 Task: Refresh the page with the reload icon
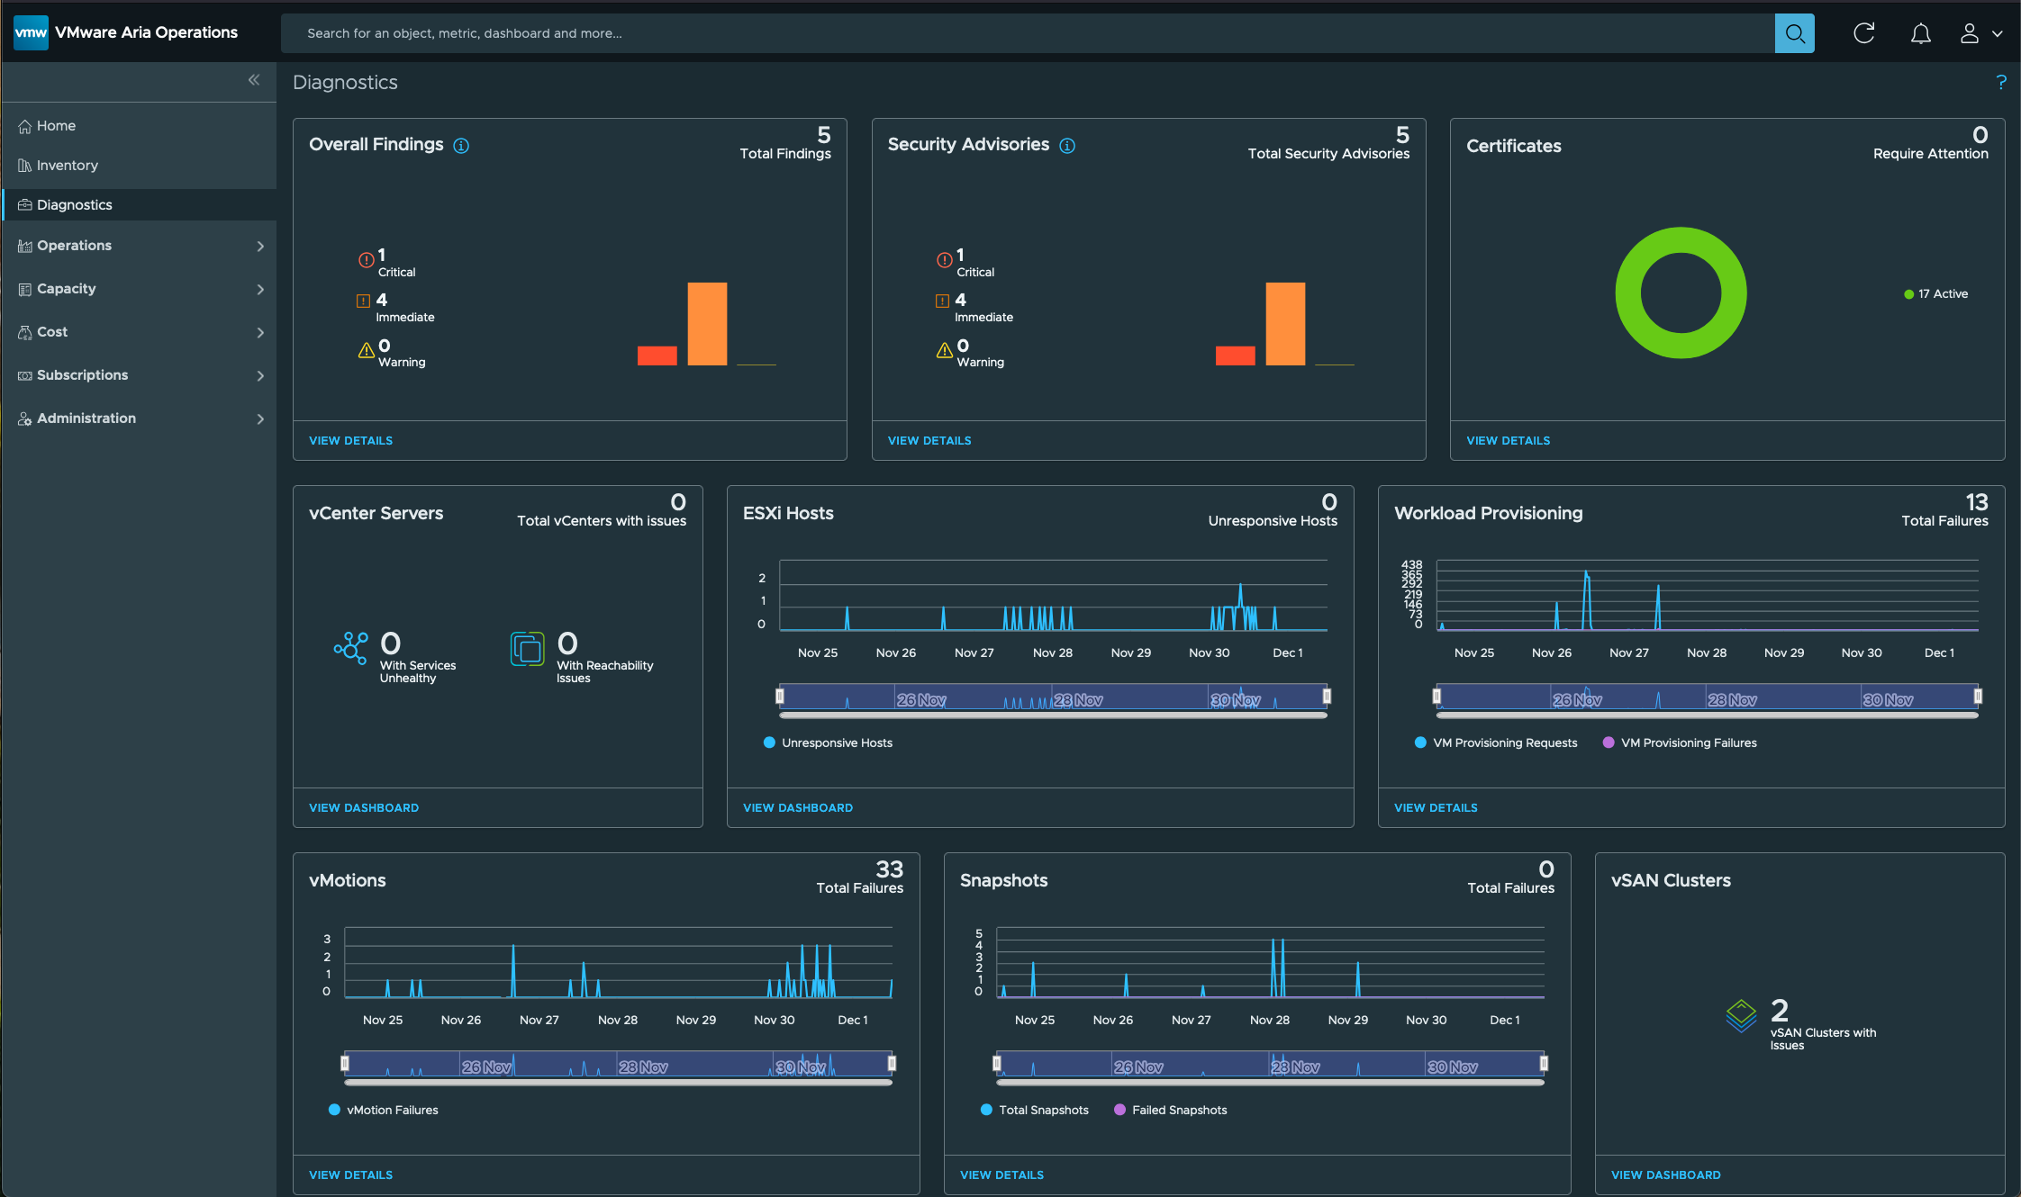click(x=1863, y=33)
